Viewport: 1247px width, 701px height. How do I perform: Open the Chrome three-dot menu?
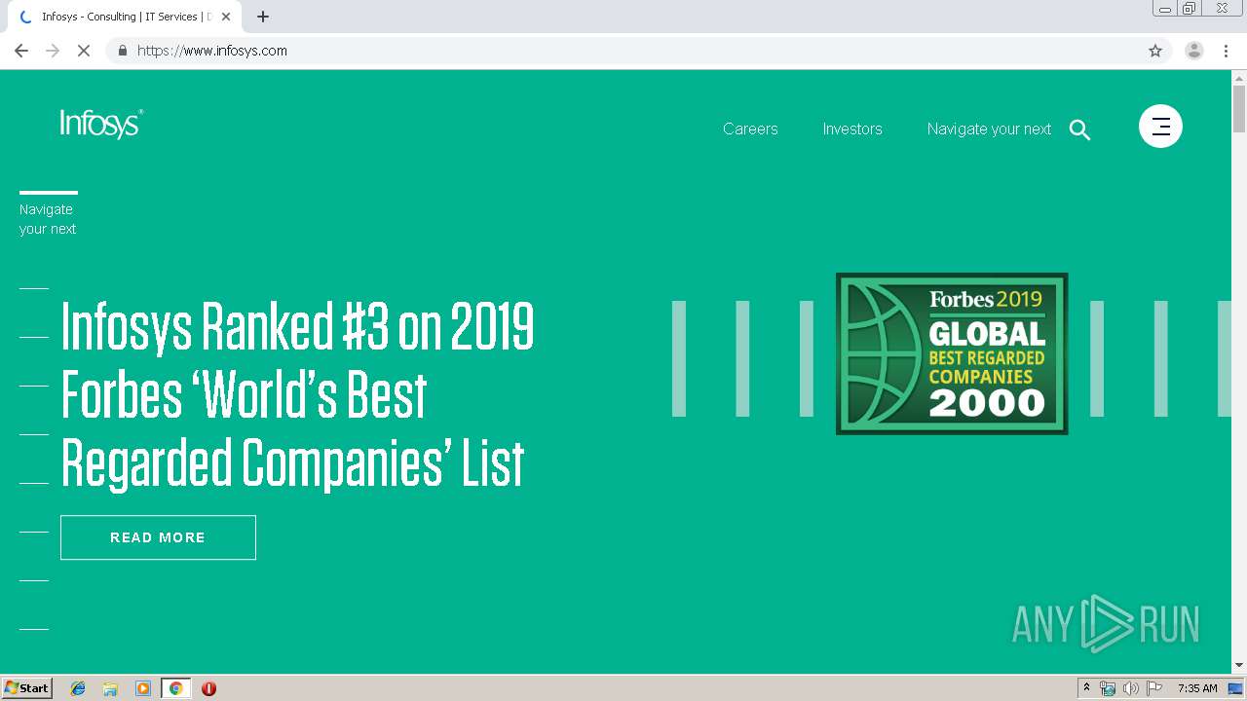coord(1227,51)
